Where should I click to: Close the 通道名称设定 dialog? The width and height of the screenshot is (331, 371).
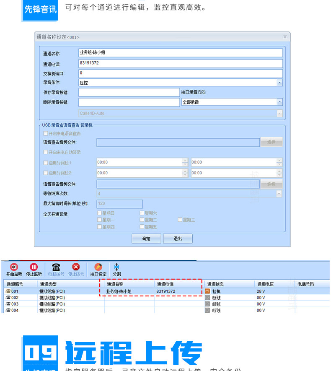pos(285,36)
